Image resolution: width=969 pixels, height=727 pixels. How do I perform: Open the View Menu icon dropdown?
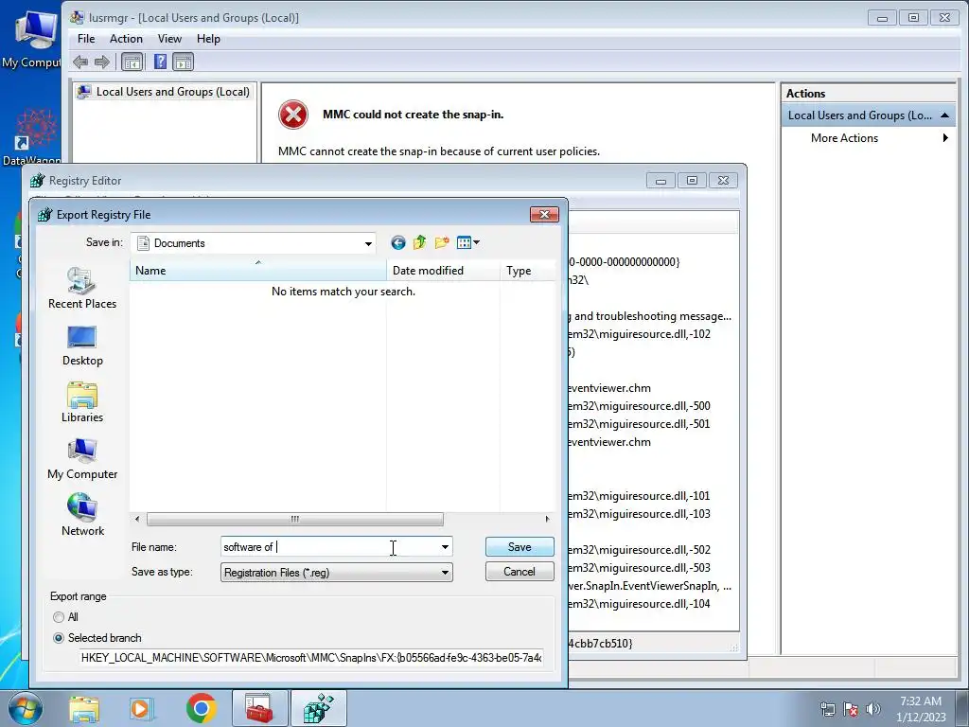467,242
